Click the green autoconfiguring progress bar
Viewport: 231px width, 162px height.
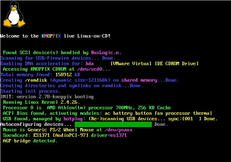(113, 125)
